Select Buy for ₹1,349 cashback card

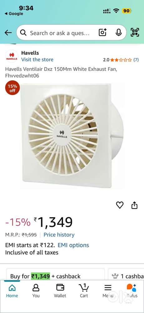coord(56,274)
